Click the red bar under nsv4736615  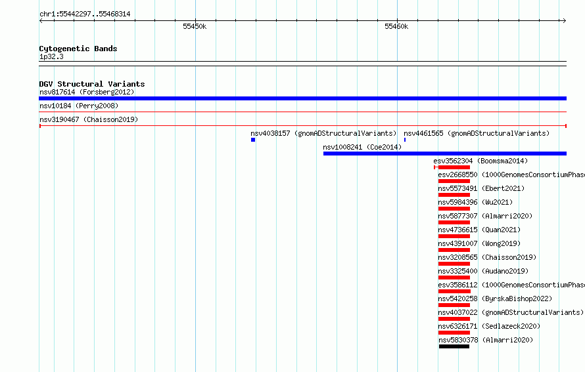coord(454,236)
